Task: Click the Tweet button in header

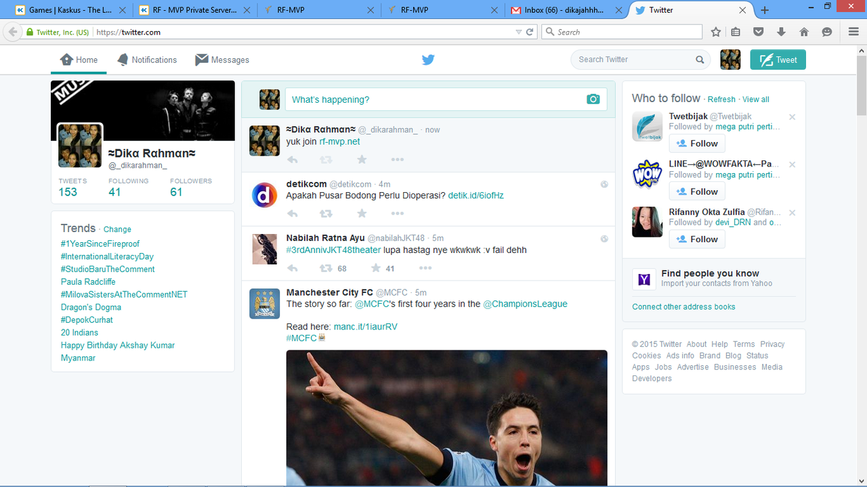Action: pyautogui.click(x=778, y=60)
